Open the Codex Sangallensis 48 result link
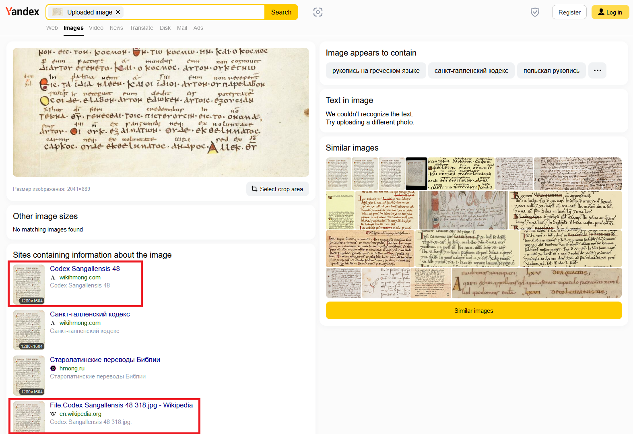The image size is (633, 434). coord(85,269)
